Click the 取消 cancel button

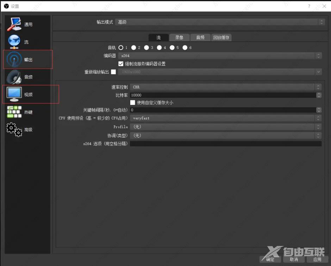tap(294, 259)
